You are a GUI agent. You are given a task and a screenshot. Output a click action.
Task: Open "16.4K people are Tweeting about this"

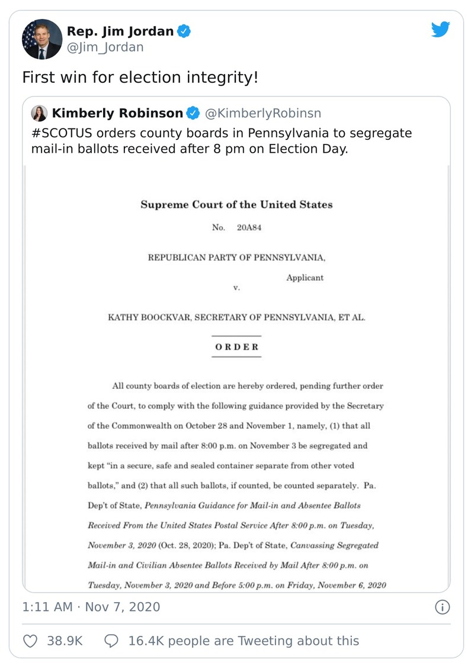pos(244,641)
